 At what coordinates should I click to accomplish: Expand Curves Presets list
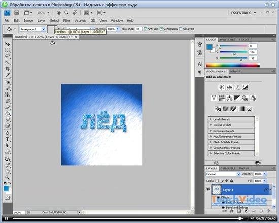click(x=211, y=125)
